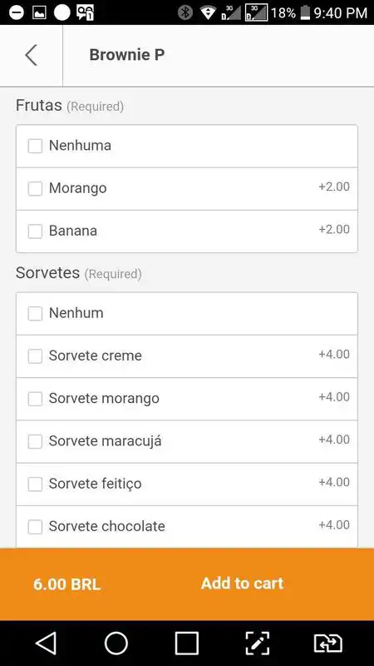The height and width of the screenshot is (666, 374).
Task: Check the Nenhum ice cream option
Action: point(35,314)
